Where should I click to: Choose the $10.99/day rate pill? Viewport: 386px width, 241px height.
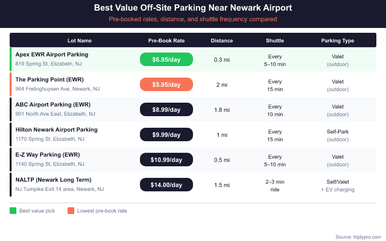pyautogui.click(x=166, y=160)
